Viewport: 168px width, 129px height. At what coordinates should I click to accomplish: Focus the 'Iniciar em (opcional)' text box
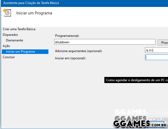pyautogui.click(x=157, y=57)
